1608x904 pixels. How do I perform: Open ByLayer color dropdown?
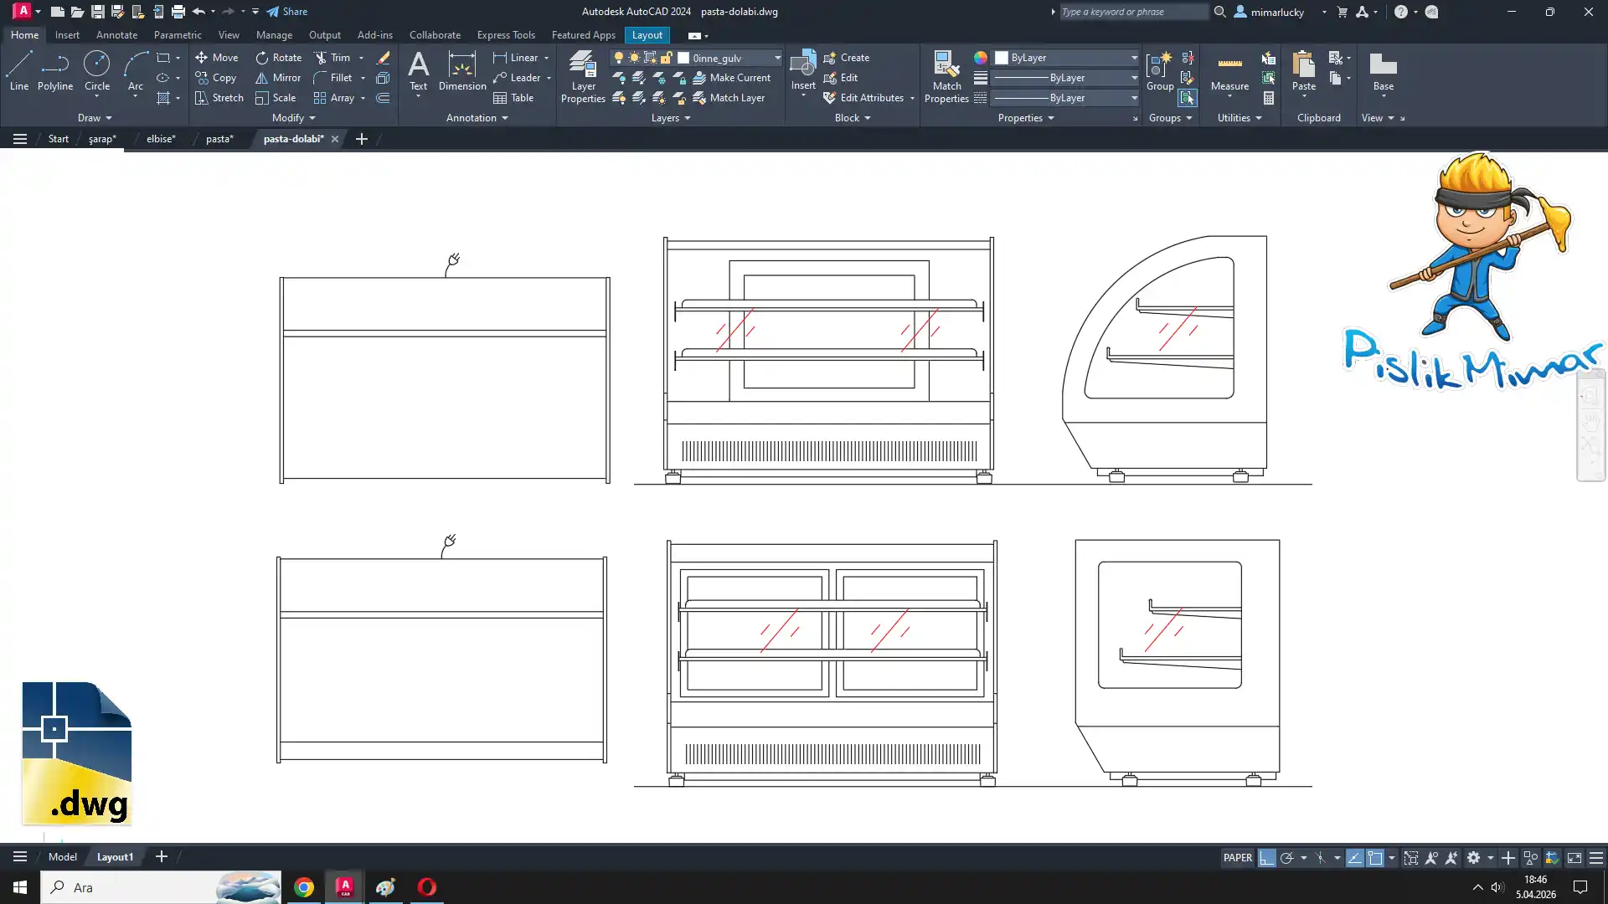click(1134, 58)
